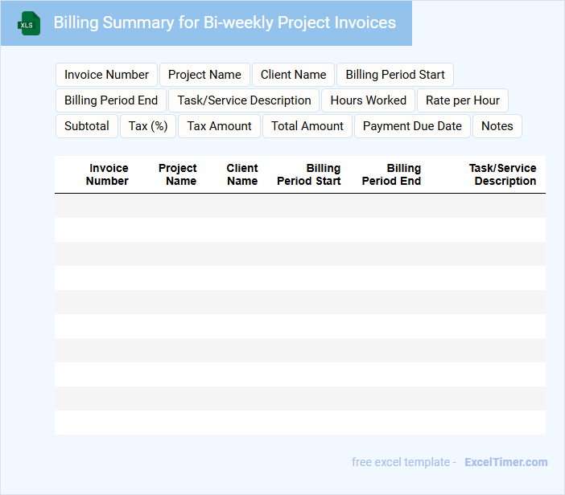This screenshot has height=495, width=565.
Task: Select the Project Name tag
Action: pos(204,75)
